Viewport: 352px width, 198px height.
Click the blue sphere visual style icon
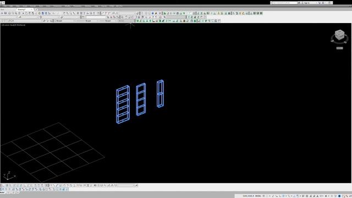coord(152,13)
